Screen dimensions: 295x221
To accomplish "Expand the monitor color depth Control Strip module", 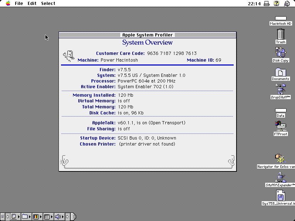I will tap(36, 216).
